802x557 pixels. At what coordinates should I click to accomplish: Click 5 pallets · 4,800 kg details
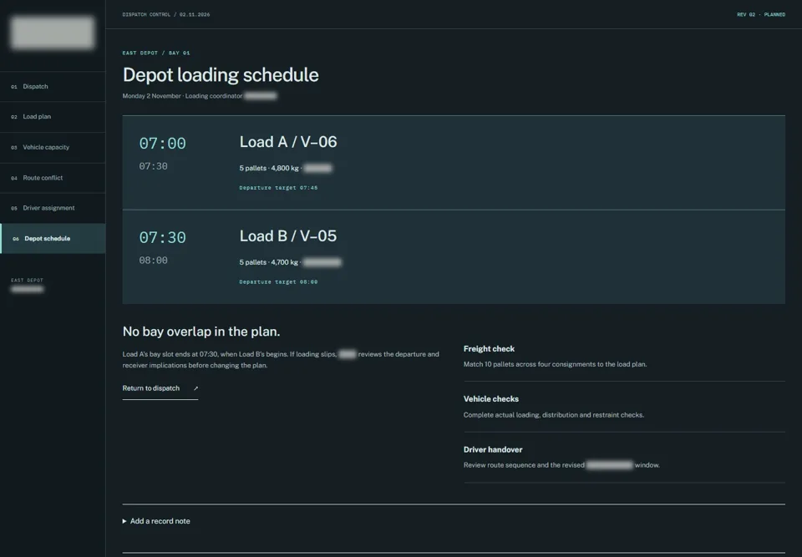click(x=286, y=168)
